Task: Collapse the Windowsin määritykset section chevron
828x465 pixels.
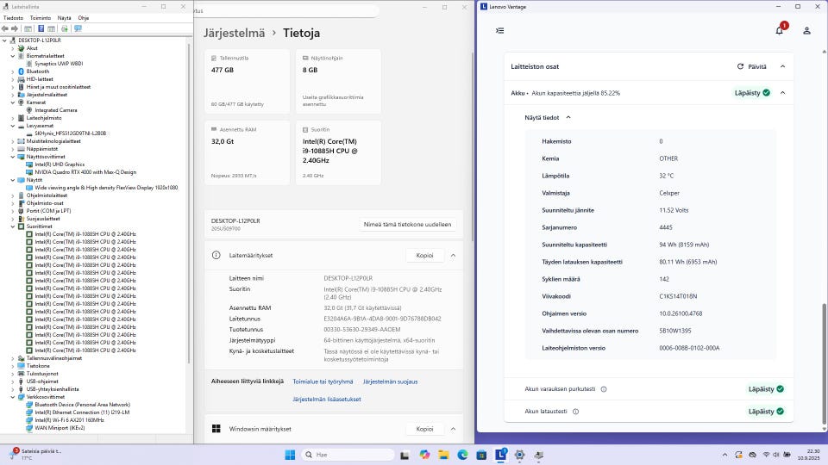Action: coord(453,429)
